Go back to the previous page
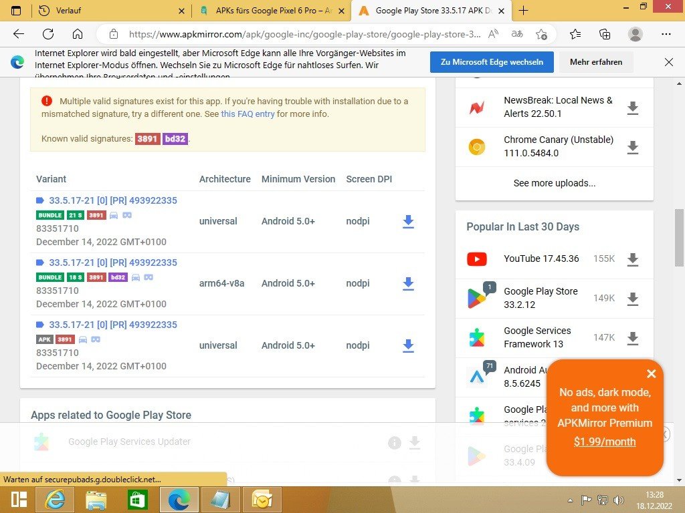The width and height of the screenshot is (685, 513). pyautogui.click(x=19, y=34)
